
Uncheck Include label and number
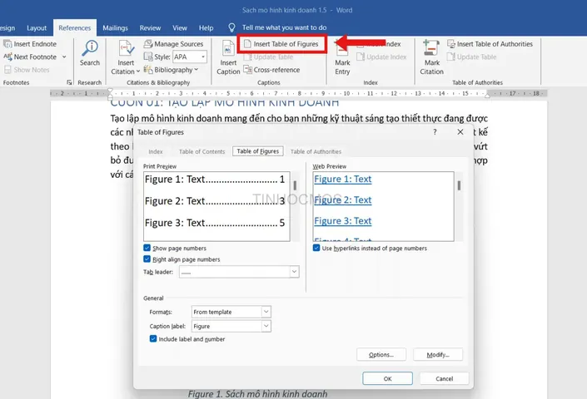(153, 339)
